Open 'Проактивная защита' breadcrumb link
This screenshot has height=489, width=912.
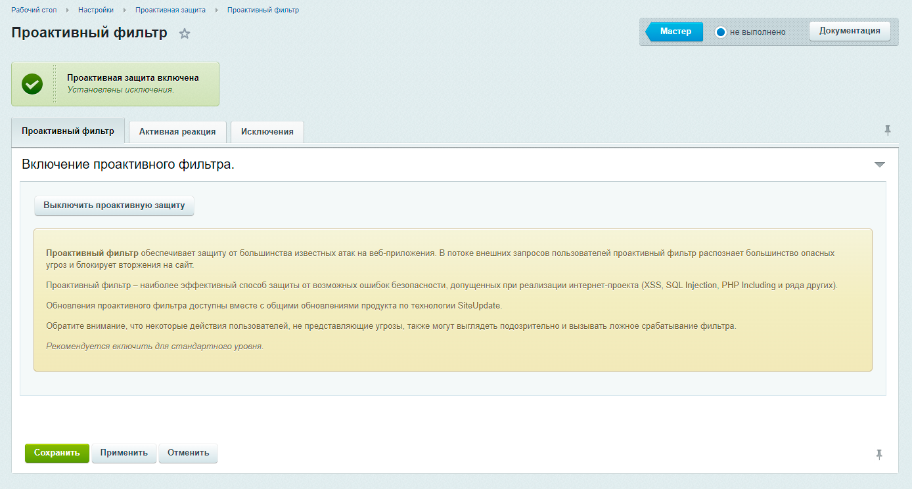point(170,10)
